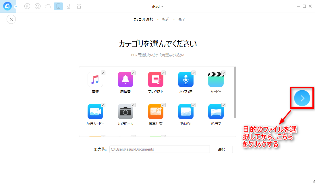Click the blue next arrow button

pyautogui.click(x=302, y=98)
